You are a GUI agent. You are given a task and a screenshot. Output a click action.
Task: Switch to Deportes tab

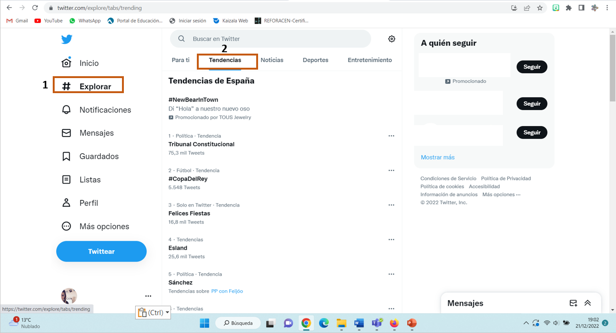coord(316,60)
